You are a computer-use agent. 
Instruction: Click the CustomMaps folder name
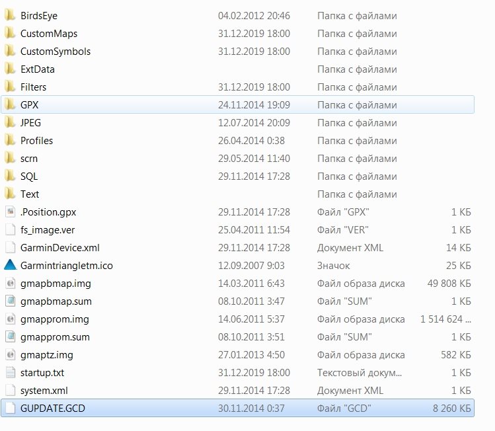pyautogui.click(x=49, y=34)
